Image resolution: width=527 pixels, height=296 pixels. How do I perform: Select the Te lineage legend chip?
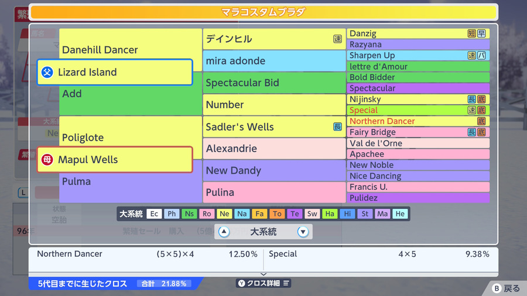pos(295,214)
